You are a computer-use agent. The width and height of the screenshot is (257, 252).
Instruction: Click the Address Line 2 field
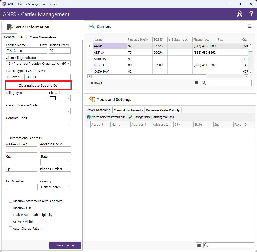point(55,149)
